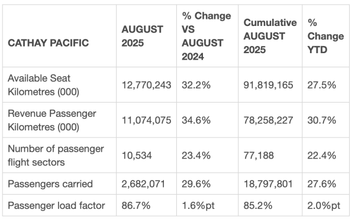355x220 pixels.
Task: Select the % Change VS AUGUST 2024 header
Action: coord(206,36)
